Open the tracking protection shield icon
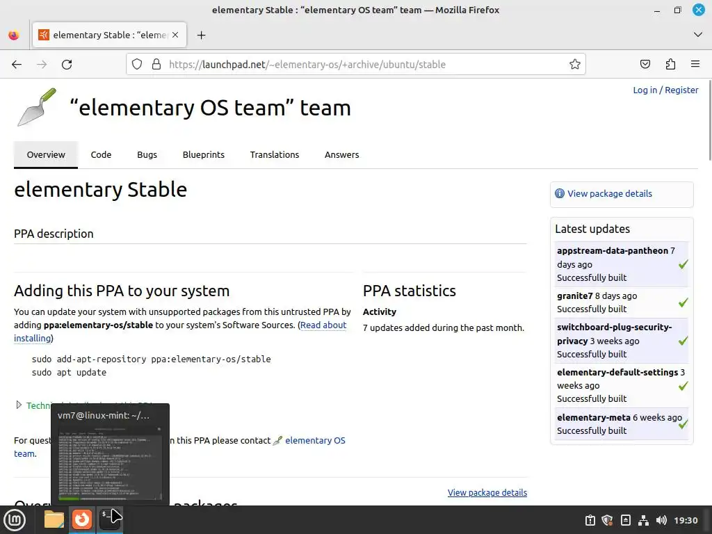Image resolution: width=712 pixels, height=534 pixels. pos(137,65)
